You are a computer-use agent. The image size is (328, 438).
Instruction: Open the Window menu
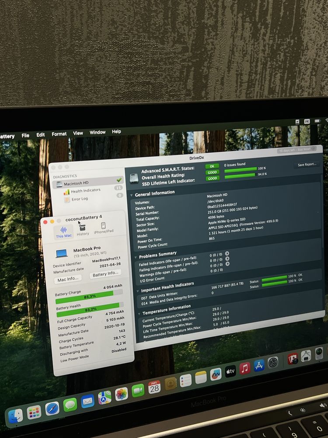(x=98, y=132)
